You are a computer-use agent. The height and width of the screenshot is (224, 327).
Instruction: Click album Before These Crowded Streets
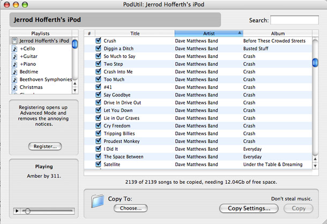point(274,41)
